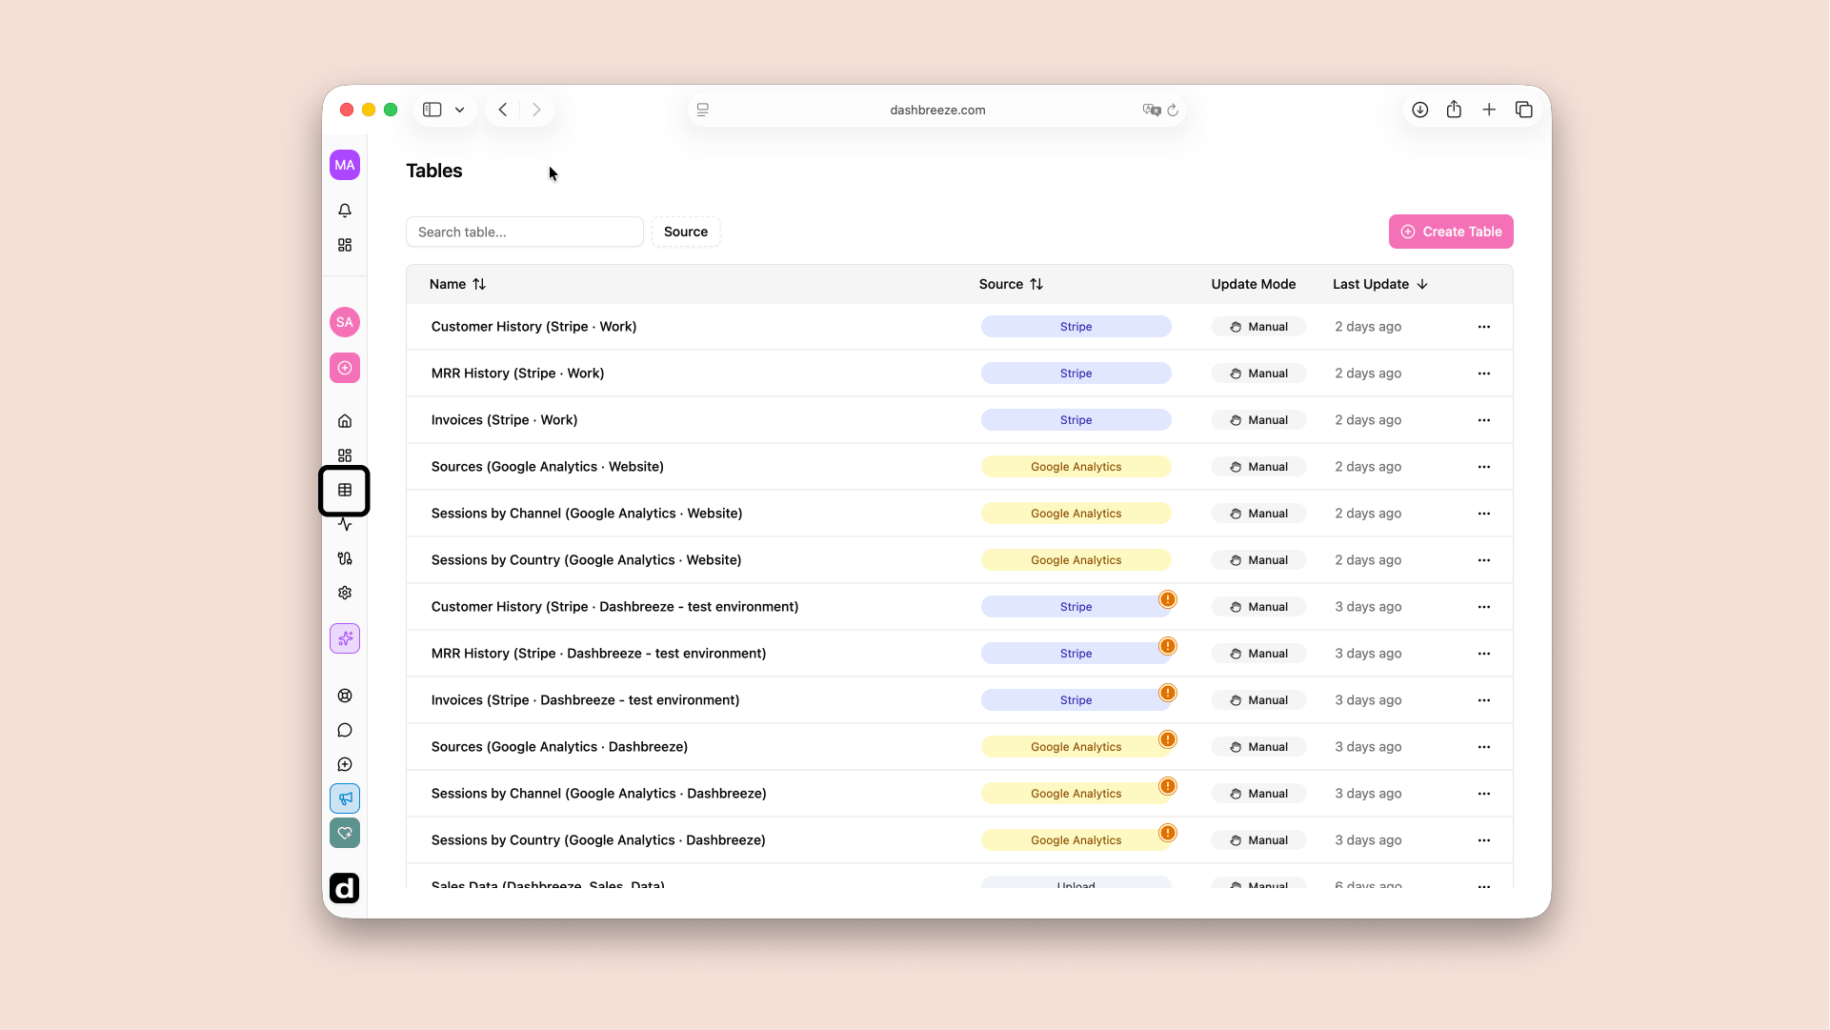Viewport: 1830px width, 1030px height.
Task: Click the teal heart message icon
Action: pos(345,833)
